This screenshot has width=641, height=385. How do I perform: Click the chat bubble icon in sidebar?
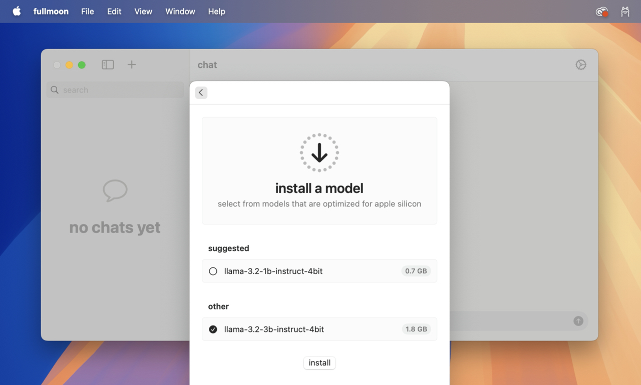click(115, 190)
